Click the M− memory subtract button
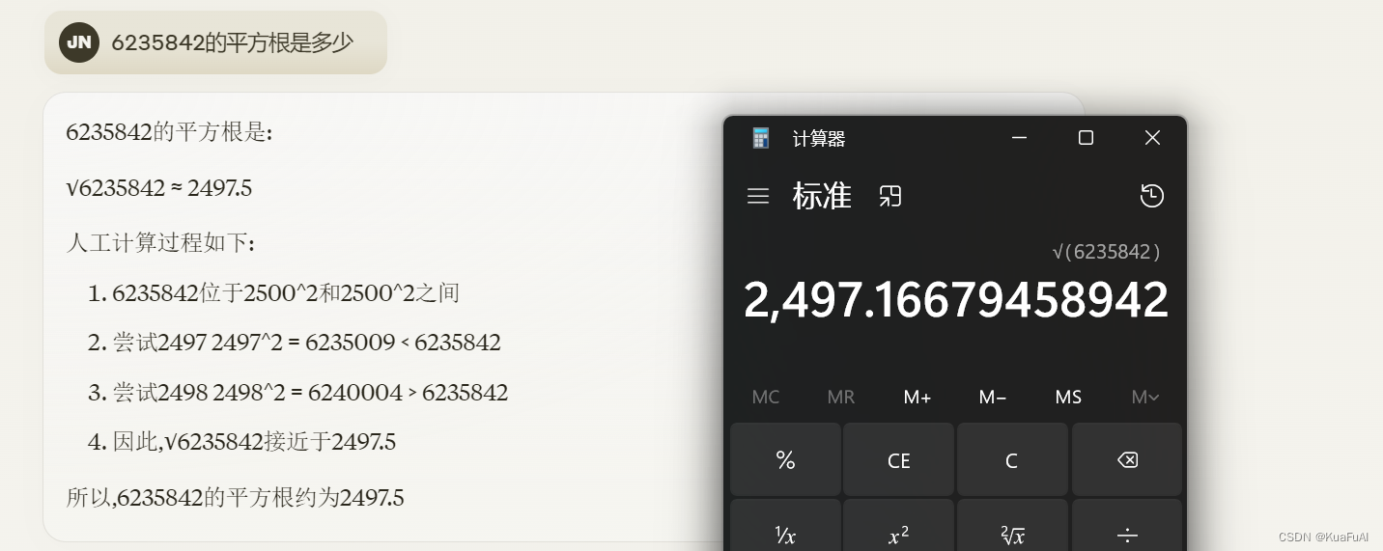The image size is (1383, 551). coord(993,397)
